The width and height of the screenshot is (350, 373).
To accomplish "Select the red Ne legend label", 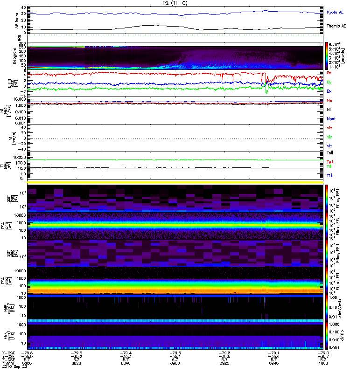I will point(329,100).
